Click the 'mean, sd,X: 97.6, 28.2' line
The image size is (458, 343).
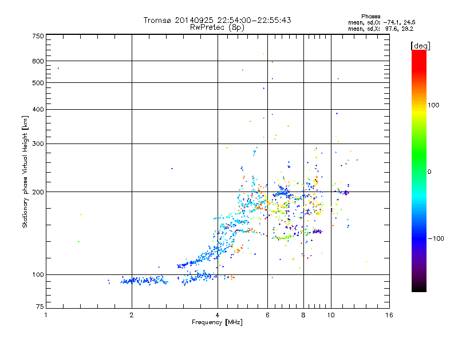click(x=381, y=29)
